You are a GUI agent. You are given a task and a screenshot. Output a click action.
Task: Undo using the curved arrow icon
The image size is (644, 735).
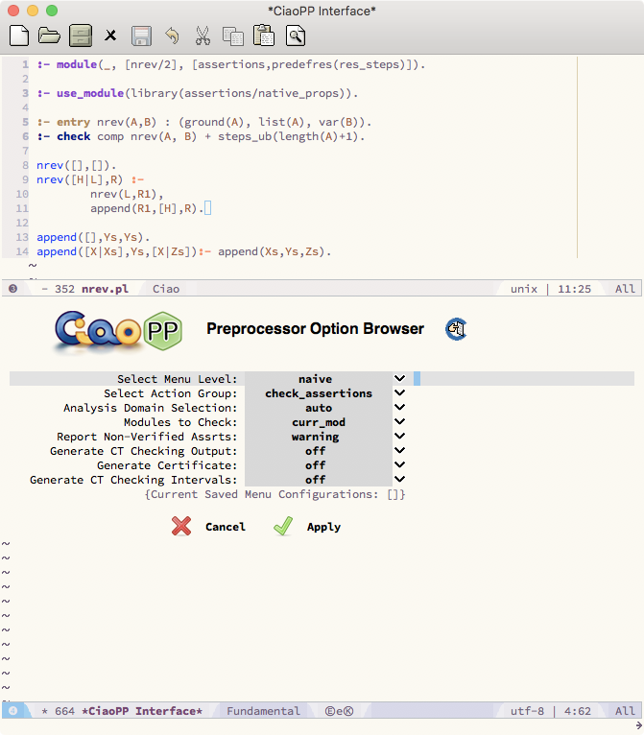pyautogui.click(x=172, y=36)
